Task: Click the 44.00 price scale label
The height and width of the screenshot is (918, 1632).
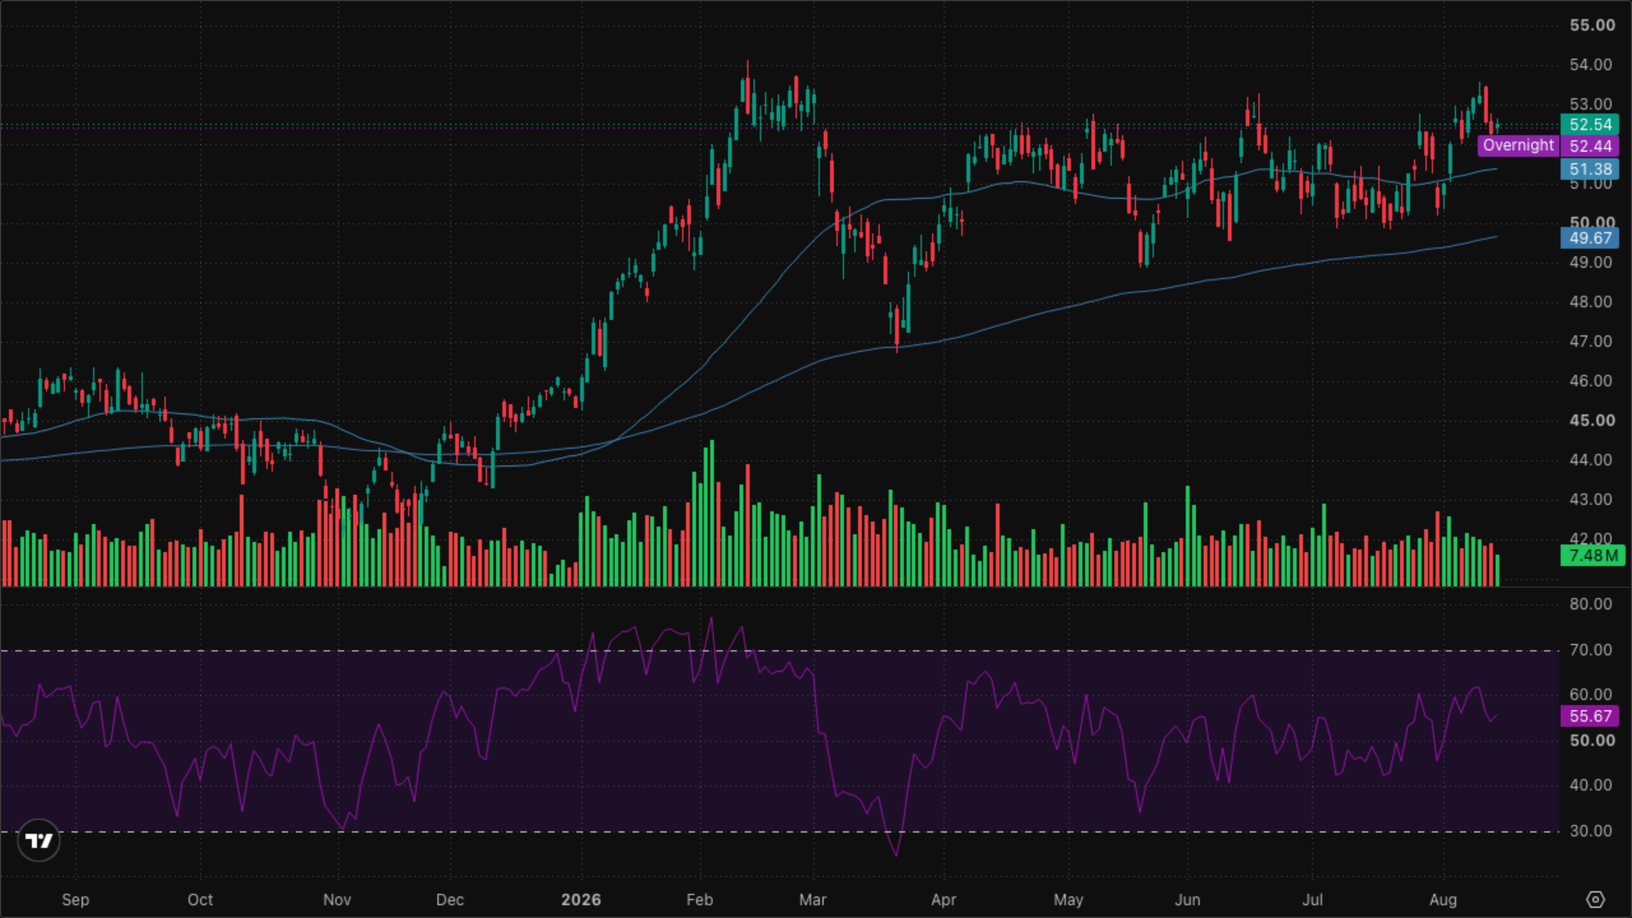Action: pos(1591,460)
